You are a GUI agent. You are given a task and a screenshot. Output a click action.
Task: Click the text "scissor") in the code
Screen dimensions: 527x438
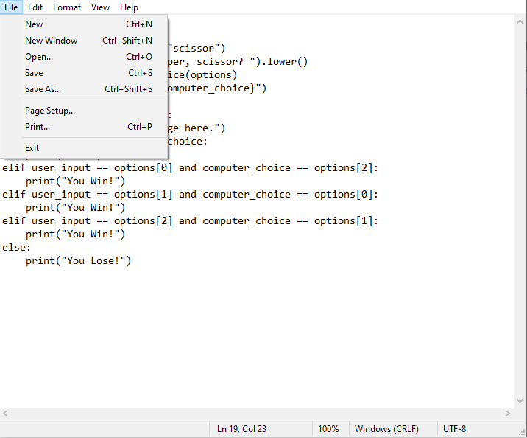197,48
